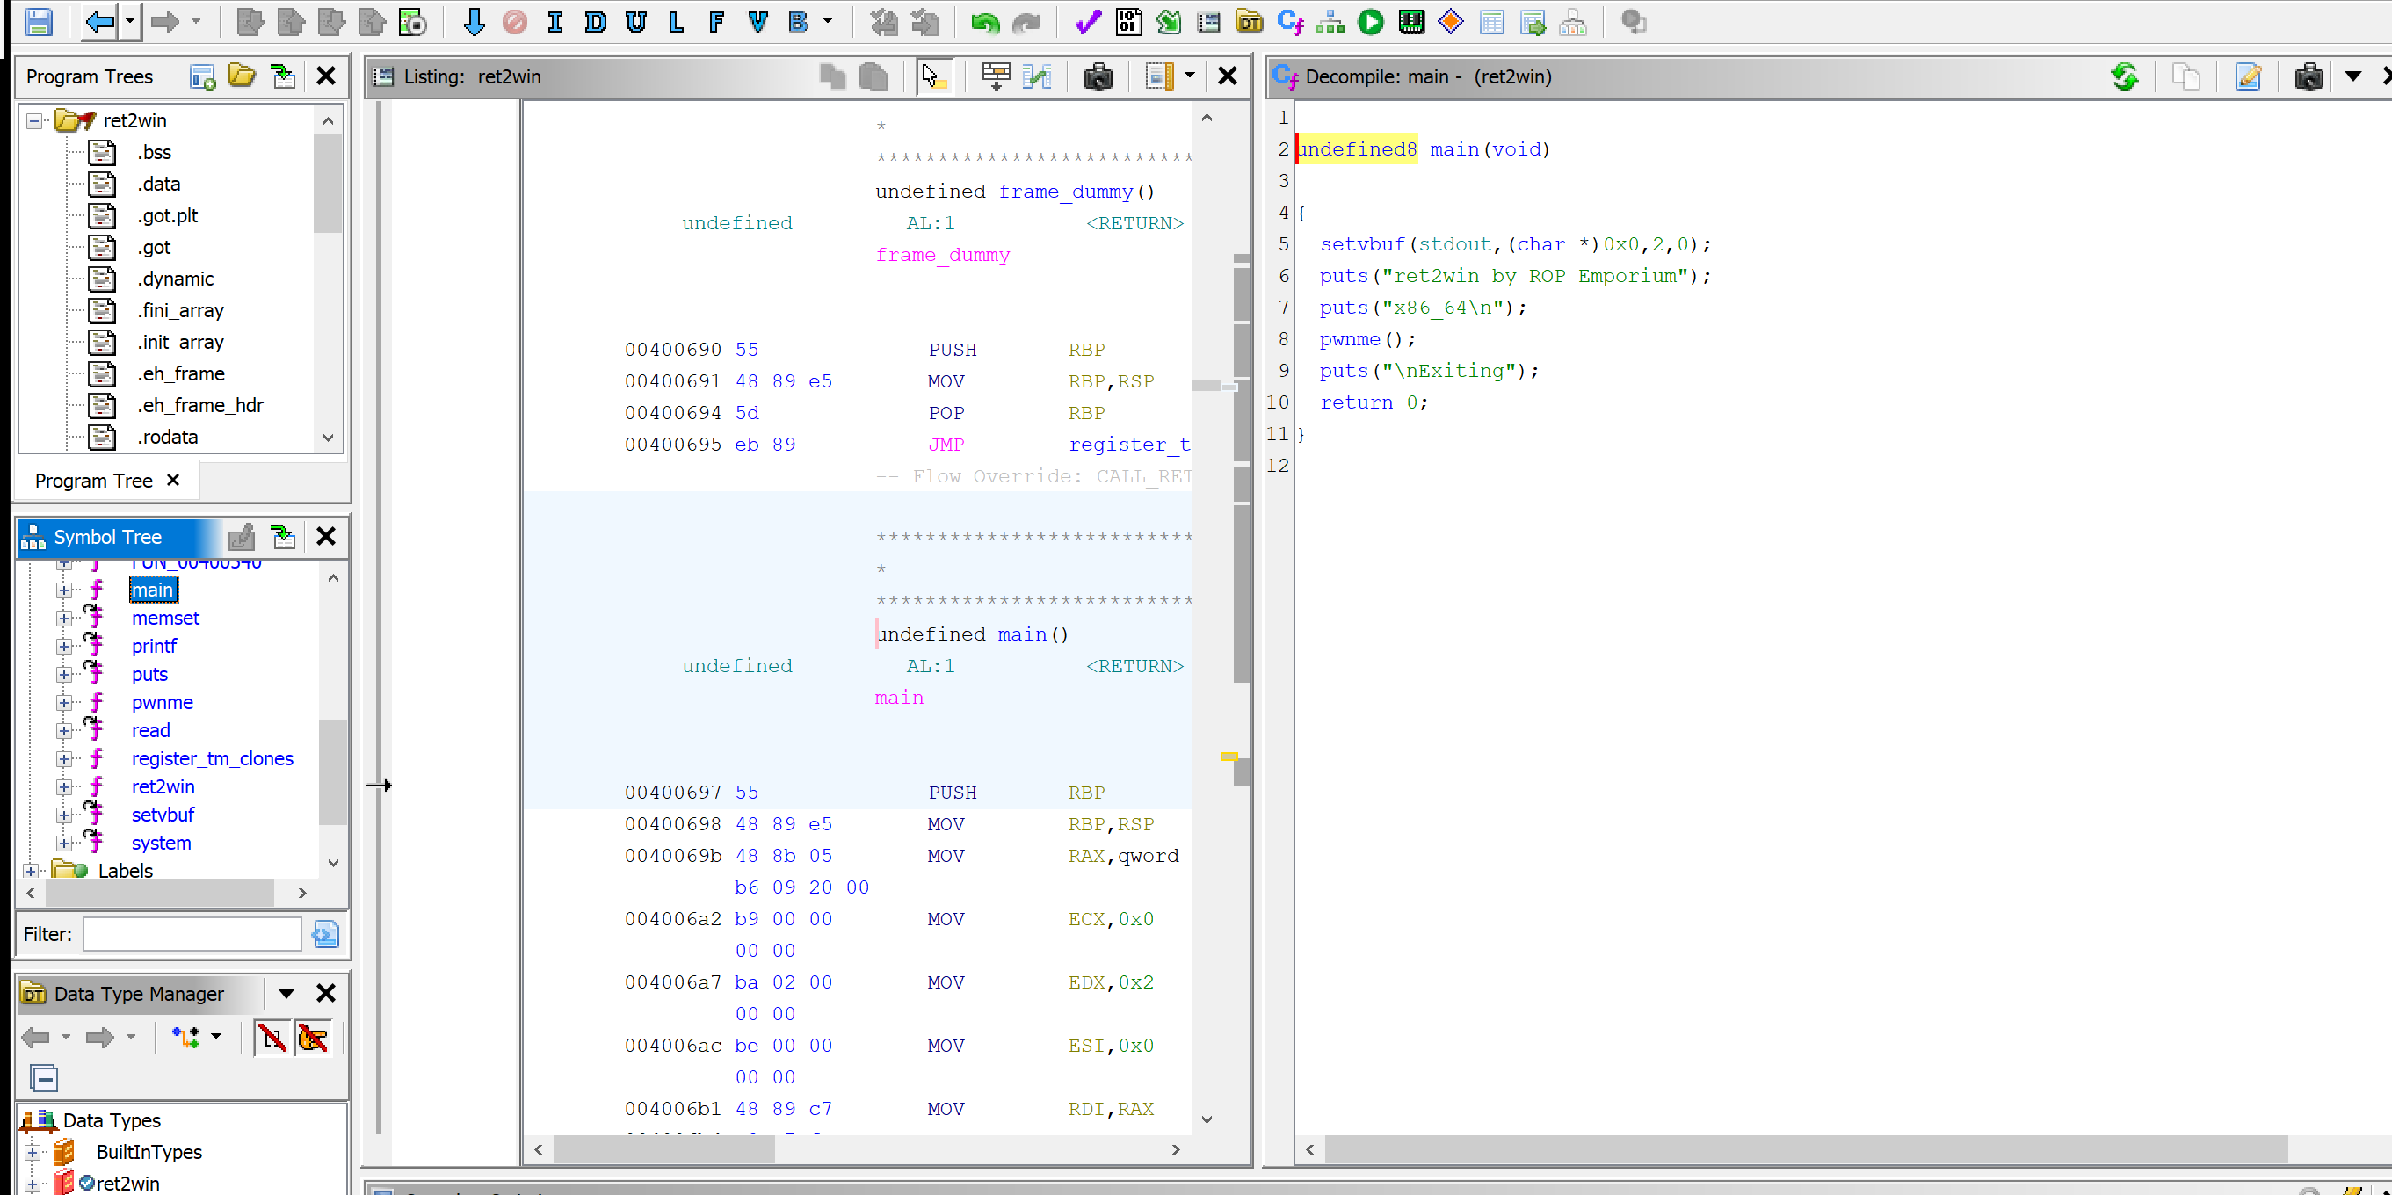Image resolution: width=2392 pixels, height=1195 pixels.
Task: Select .got.plt in Program Trees
Action: (167, 215)
